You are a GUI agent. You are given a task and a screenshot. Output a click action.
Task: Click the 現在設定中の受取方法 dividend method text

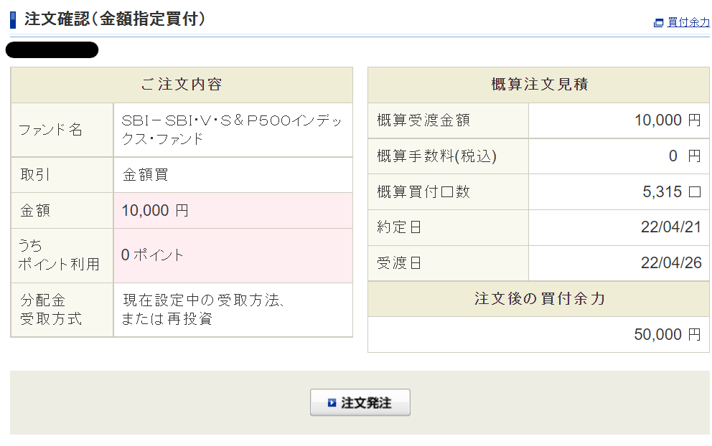[x=205, y=300]
